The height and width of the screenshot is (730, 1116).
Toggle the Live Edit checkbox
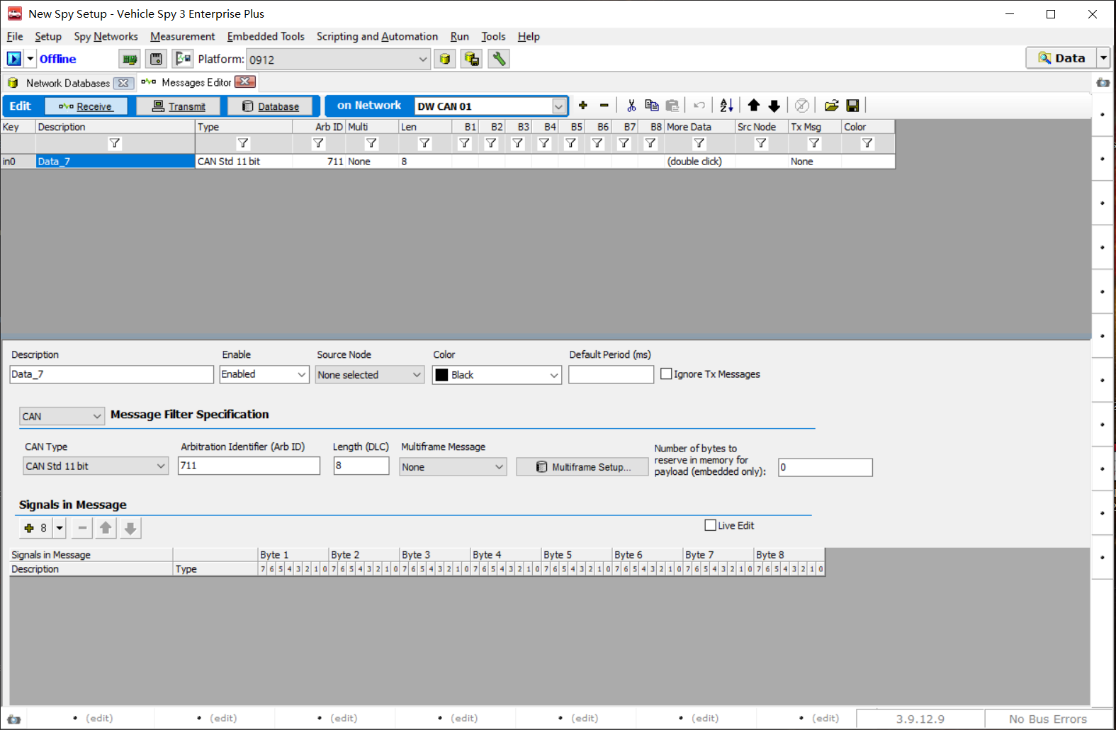(711, 525)
